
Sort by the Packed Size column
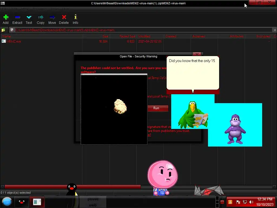click(123, 36)
